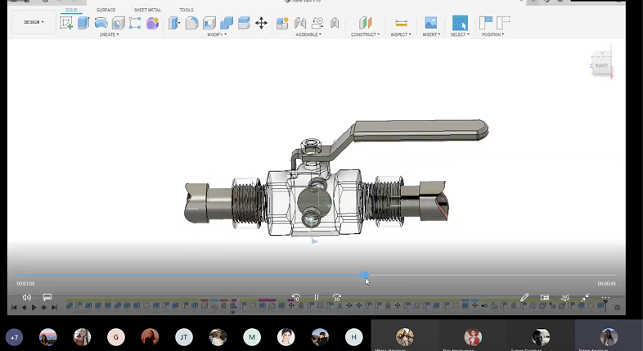
Task: Mute the video using the speaker icon
Action: point(26,298)
